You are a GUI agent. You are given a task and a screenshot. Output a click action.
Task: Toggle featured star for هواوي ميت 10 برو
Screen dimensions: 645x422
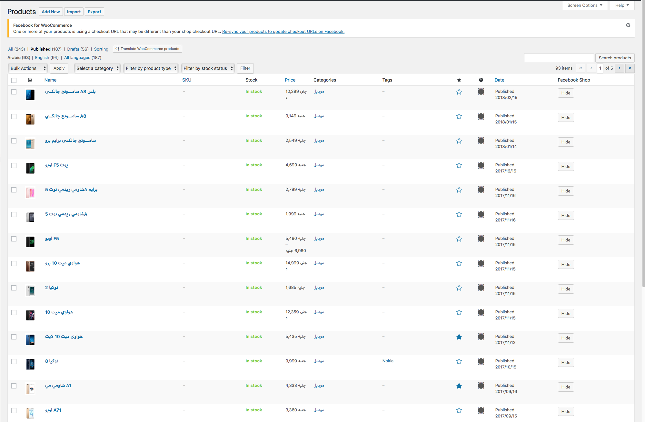[x=459, y=263]
